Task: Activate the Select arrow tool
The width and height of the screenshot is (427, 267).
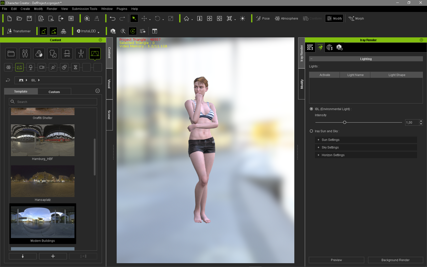Action: 134,19
